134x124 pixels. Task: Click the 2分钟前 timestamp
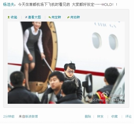coord(9,116)
